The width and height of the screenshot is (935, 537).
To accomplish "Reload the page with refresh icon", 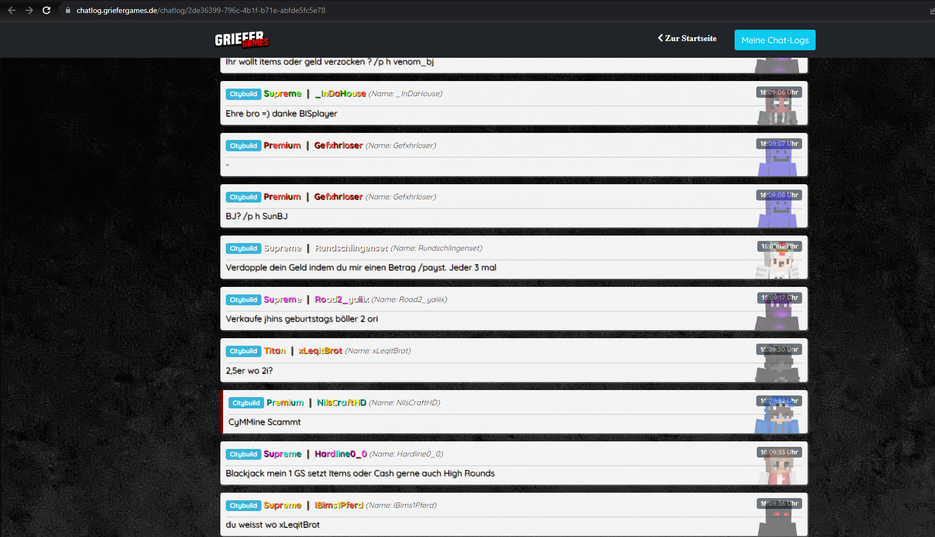I will (46, 10).
